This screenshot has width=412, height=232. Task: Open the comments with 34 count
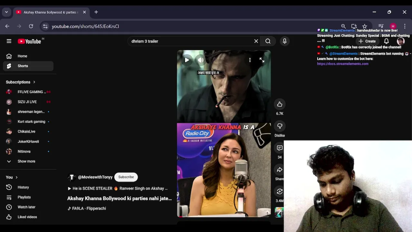click(x=280, y=148)
